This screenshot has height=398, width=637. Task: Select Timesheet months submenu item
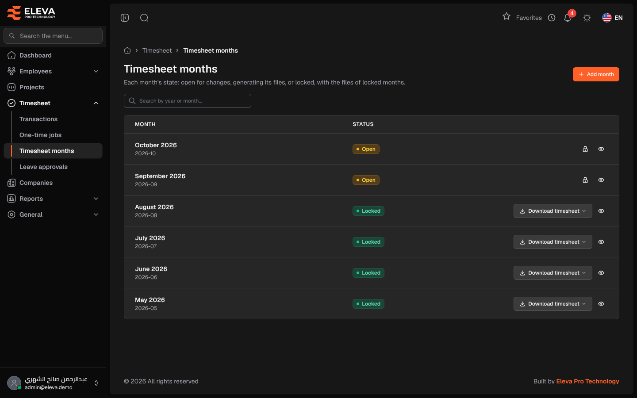[53, 151]
